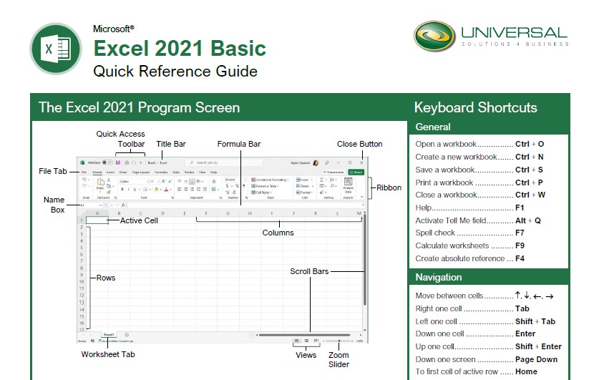
Task: Switch to the Formulas ribbon tab
Action: click(161, 172)
